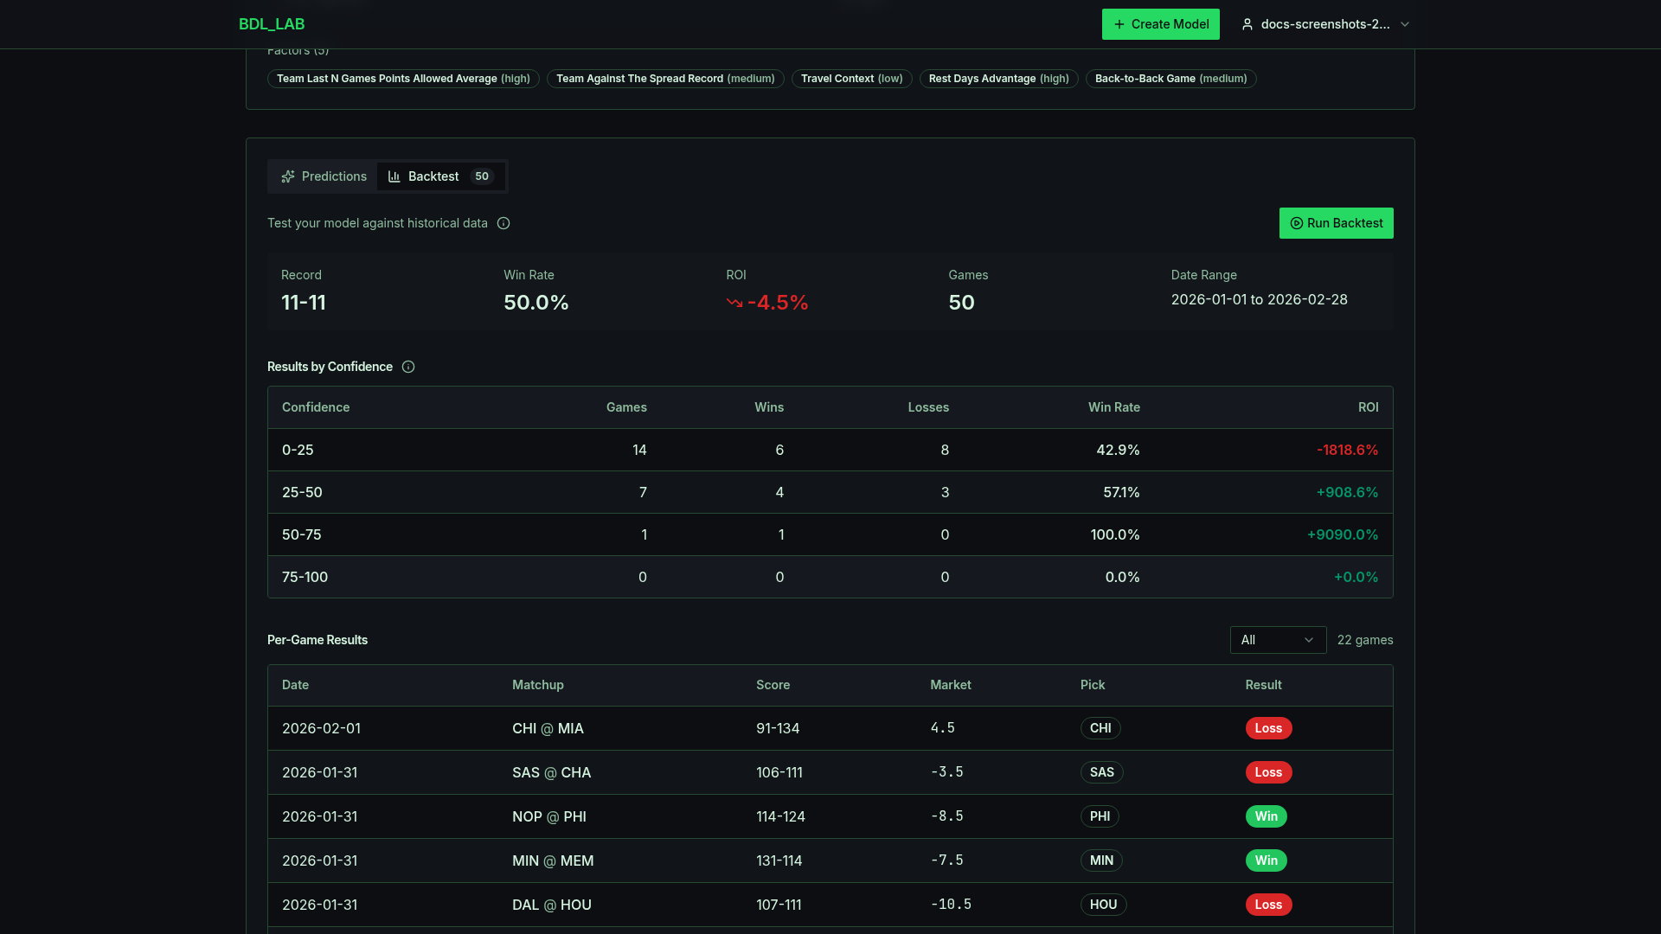Expand the docs-screenshots account menu chevron
The image size is (1661, 934).
[x=1405, y=24]
